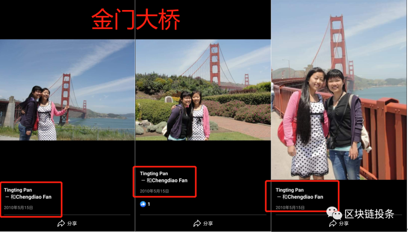Open Chengdiao Fan tag in middle panel
This screenshot has height=232, width=408.
pyautogui.click(x=169, y=180)
